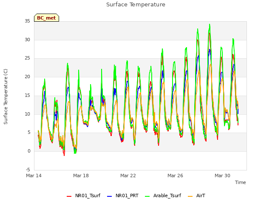Click the Time x-axis title
The width and height of the screenshot is (272, 204).
tap(241, 182)
